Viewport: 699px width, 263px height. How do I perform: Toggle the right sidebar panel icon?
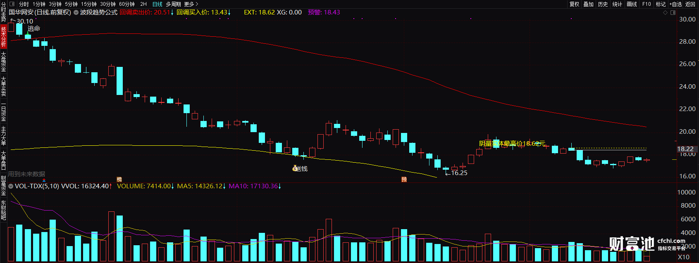[673, 12]
